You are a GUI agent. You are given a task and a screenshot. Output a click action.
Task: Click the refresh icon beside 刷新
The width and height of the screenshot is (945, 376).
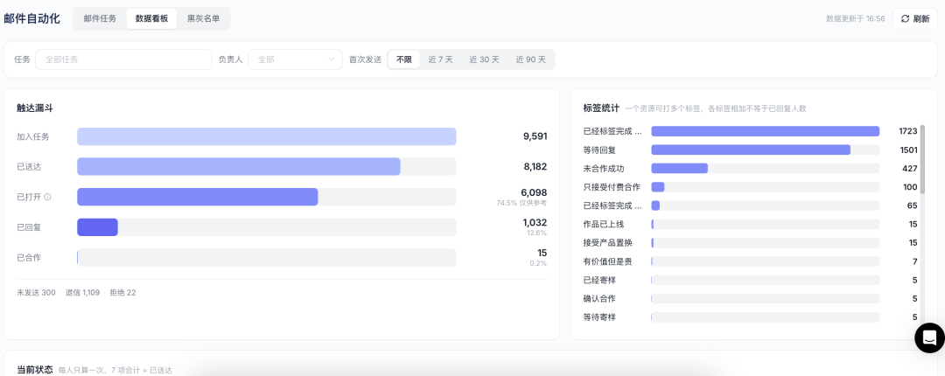[905, 18]
